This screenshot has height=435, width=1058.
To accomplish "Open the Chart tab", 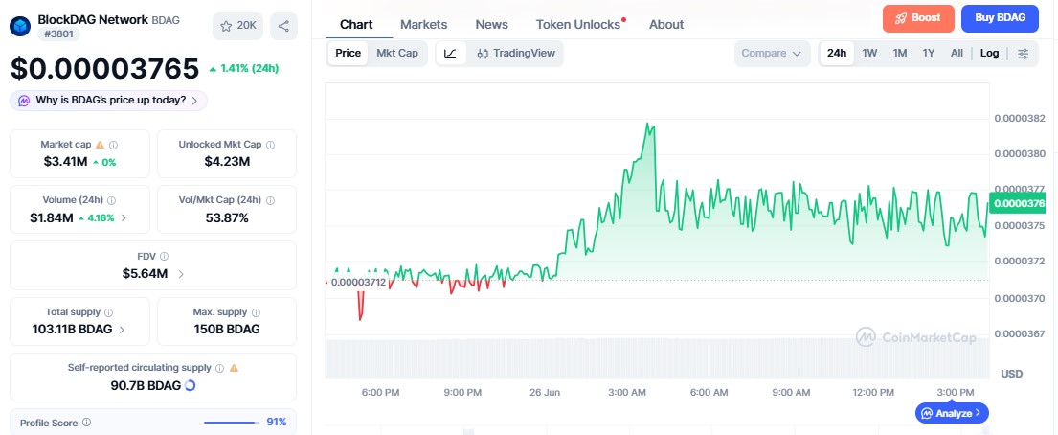I will (356, 24).
